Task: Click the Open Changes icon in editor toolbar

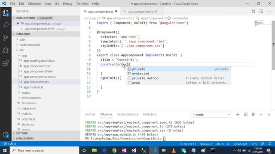Action: pos(253,12)
